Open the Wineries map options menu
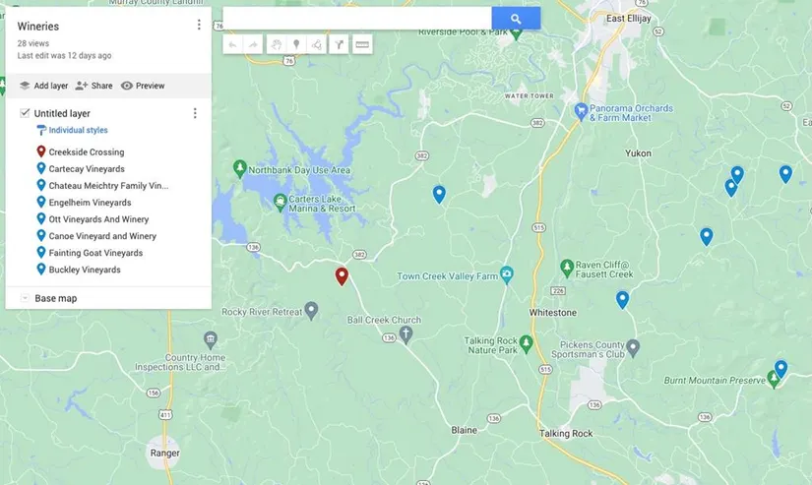The height and width of the screenshot is (485, 812). coord(199,26)
